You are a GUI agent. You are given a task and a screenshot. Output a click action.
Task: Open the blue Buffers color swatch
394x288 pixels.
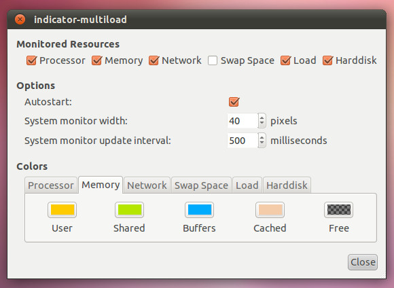pos(200,210)
